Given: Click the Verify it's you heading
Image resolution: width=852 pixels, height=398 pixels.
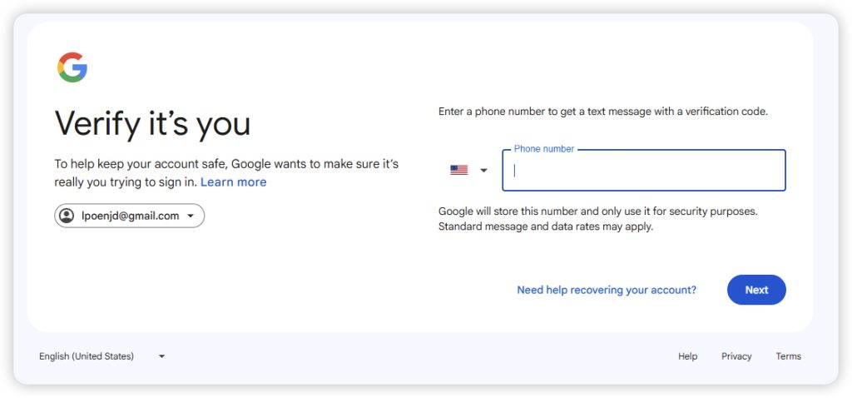Looking at the screenshot, I should 152,124.
